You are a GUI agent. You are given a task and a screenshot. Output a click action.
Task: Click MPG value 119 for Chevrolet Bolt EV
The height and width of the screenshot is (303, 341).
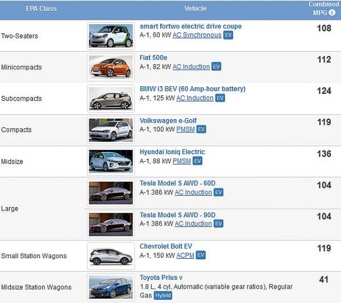click(324, 248)
